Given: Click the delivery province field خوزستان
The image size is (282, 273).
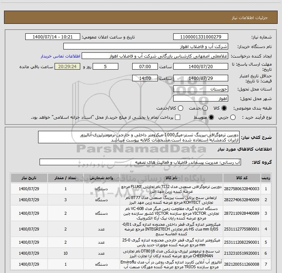Looking at the screenshot, I should (x=201, y=89).
